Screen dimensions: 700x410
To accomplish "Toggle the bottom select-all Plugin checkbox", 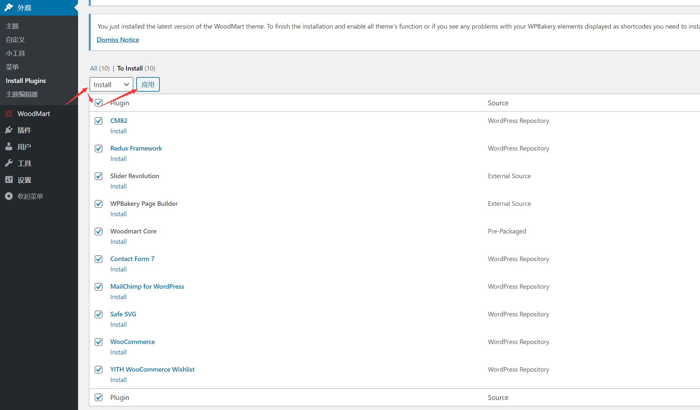I will [x=99, y=397].
